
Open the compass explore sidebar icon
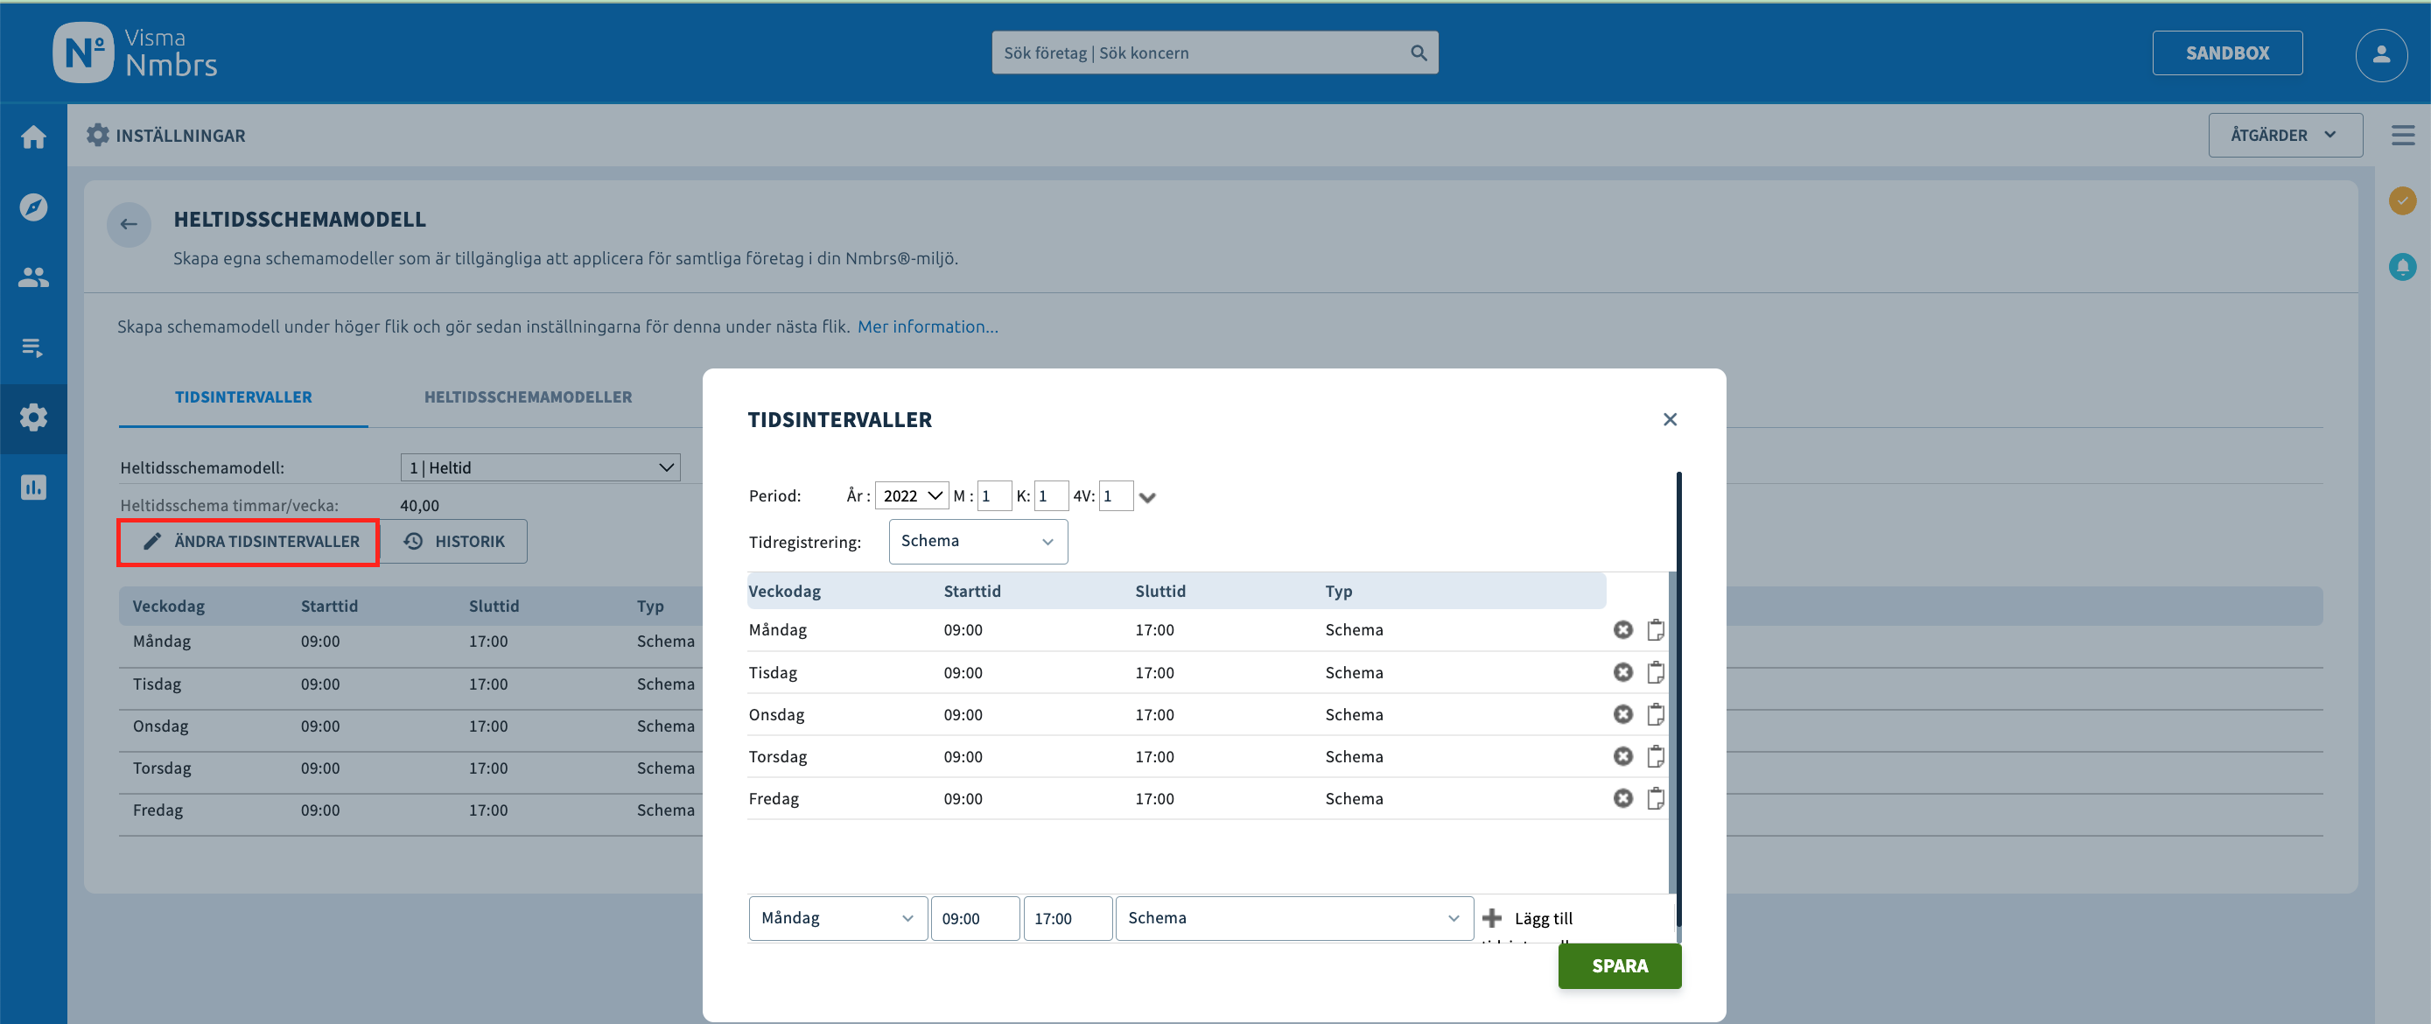(x=33, y=207)
